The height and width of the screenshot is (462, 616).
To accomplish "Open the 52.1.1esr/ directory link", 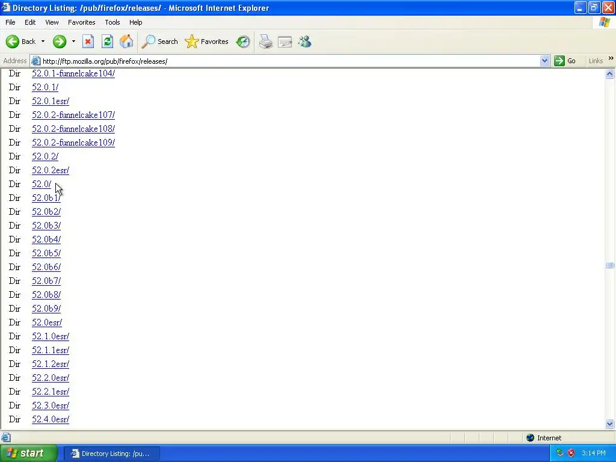I will coord(51,350).
